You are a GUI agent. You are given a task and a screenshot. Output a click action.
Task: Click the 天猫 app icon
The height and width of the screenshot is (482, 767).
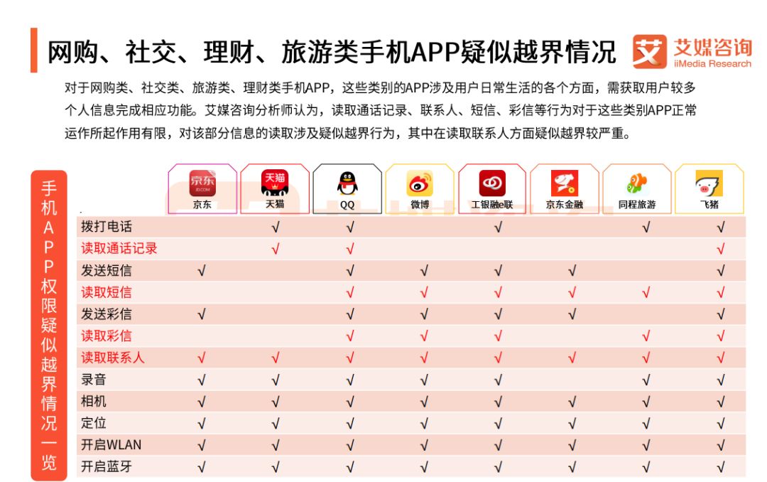point(275,183)
